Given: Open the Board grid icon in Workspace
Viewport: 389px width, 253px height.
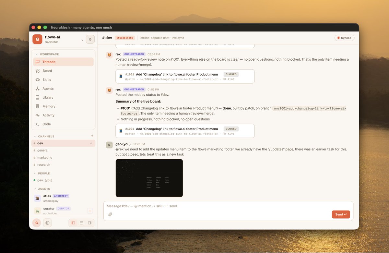Looking at the screenshot, I should pos(38,71).
